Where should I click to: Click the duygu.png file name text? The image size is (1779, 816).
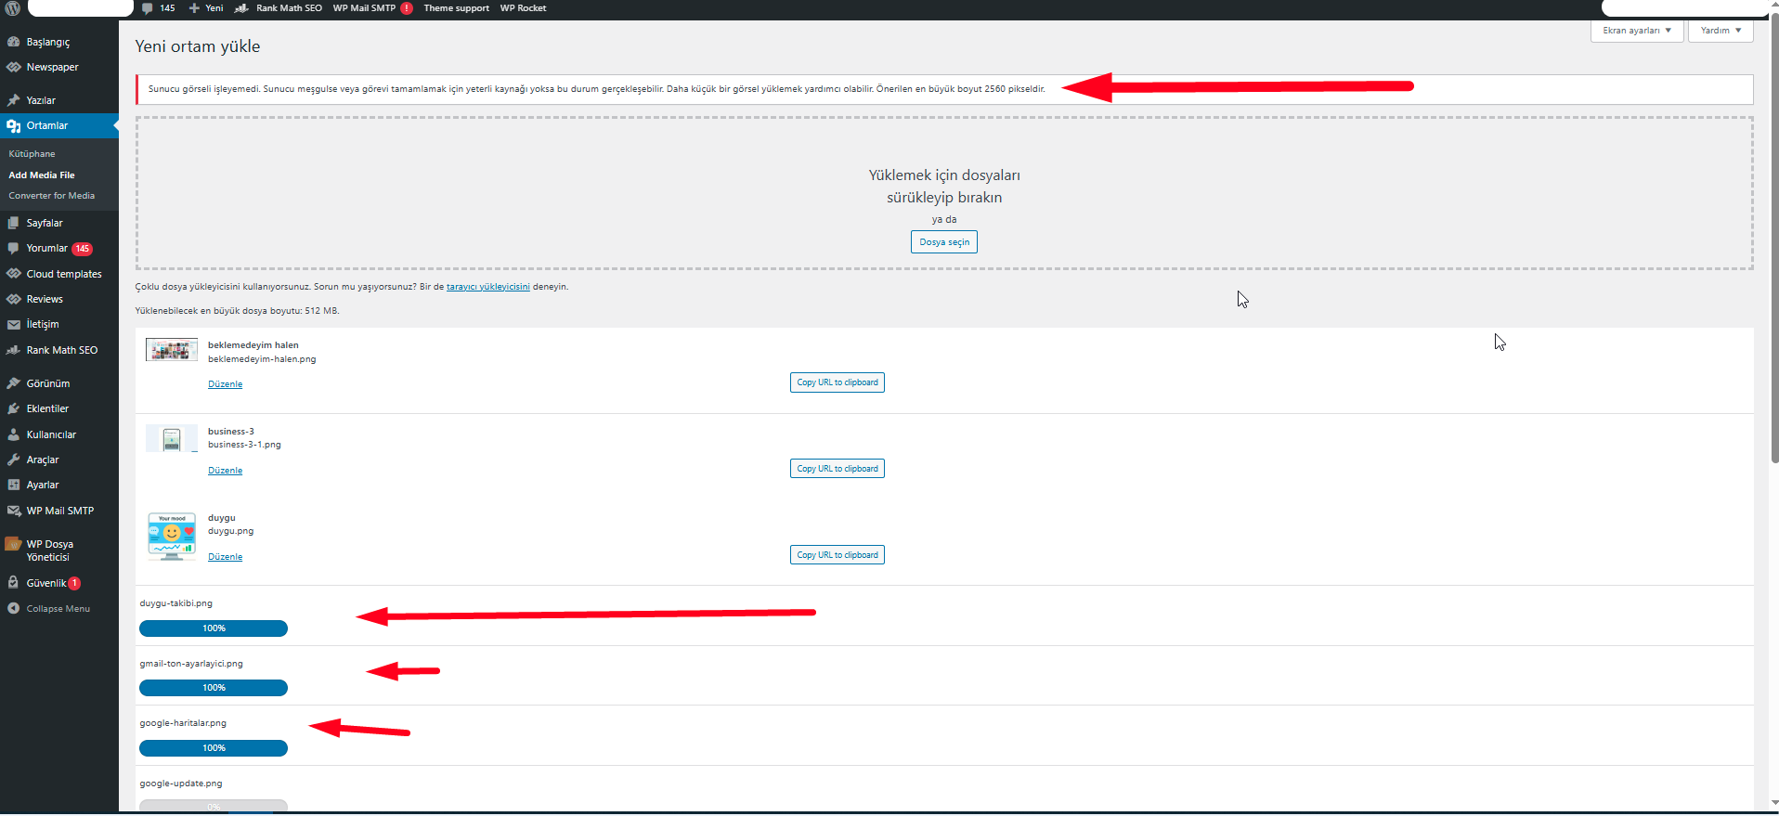tap(230, 532)
